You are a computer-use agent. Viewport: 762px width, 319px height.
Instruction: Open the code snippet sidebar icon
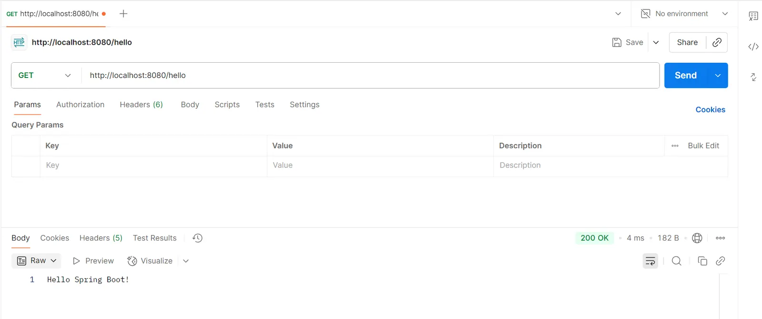pos(753,47)
